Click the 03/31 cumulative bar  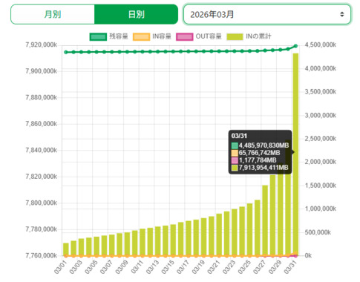(x=295, y=154)
